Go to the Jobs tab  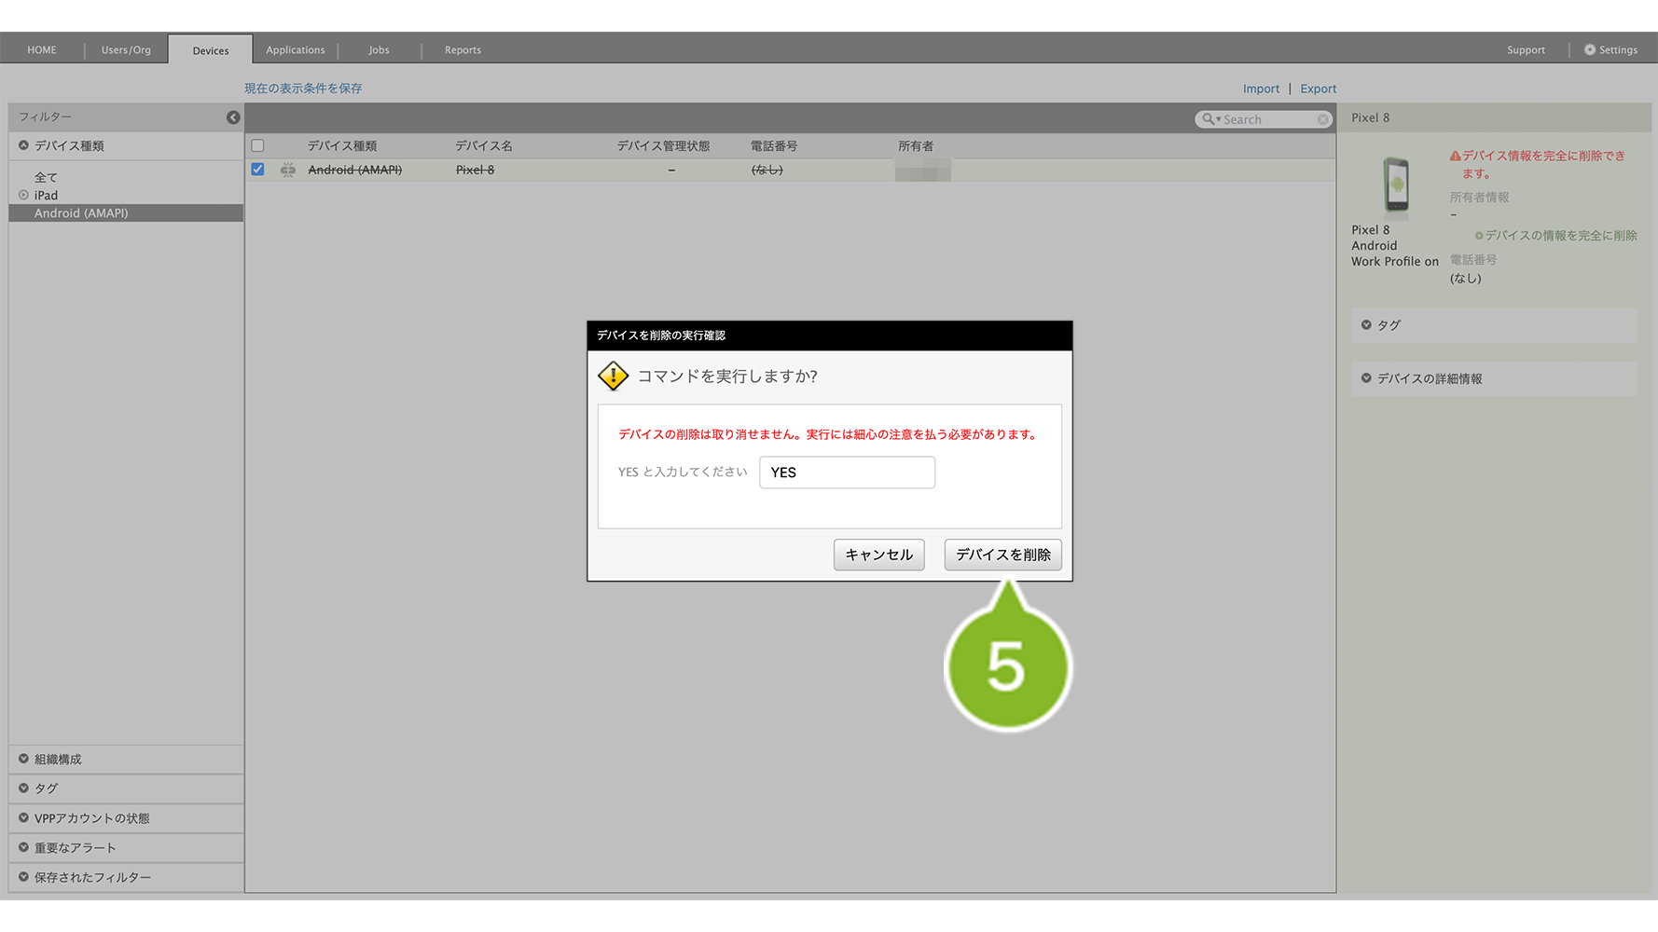(x=379, y=50)
